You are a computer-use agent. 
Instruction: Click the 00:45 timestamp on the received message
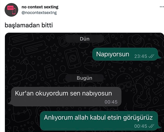(x=111, y=102)
